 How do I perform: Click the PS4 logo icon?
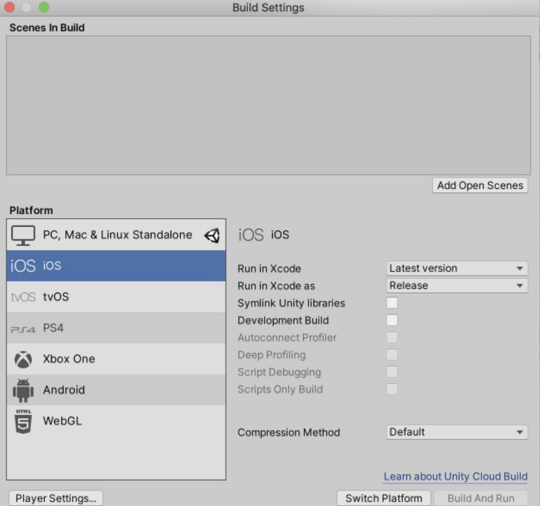[23, 329]
